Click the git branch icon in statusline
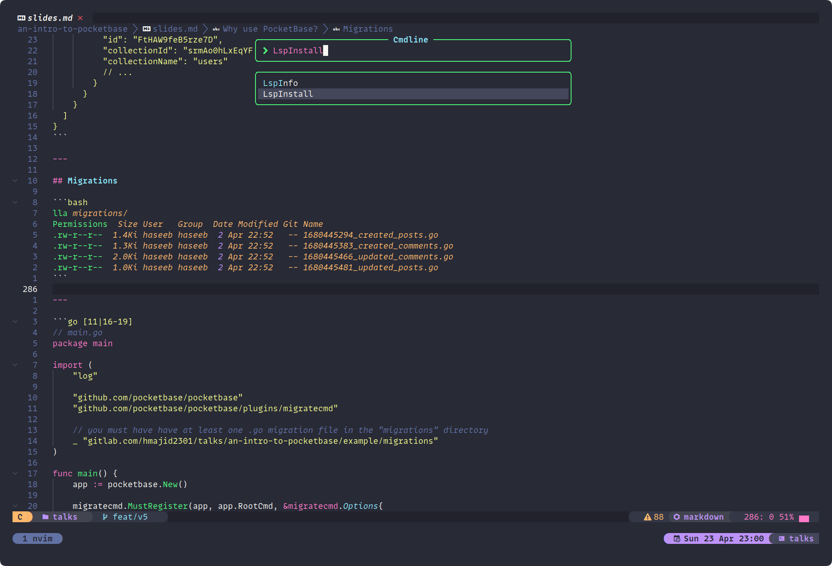The height and width of the screenshot is (566, 832). point(105,517)
